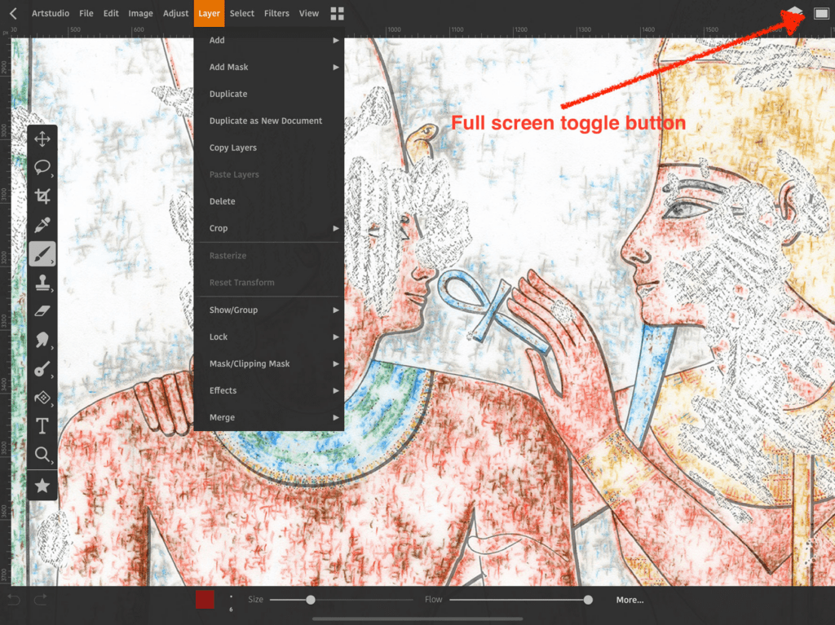Image resolution: width=835 pixels, height=625 pixels.
Task: Open favorites via the star icon
Action: tap(42, 485)
